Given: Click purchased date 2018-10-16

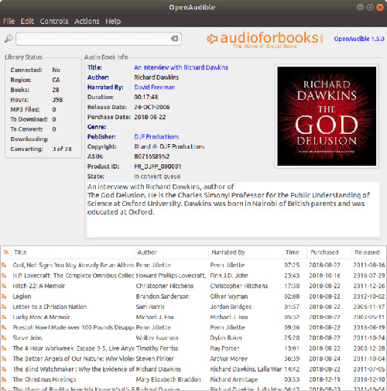Looking at the screenshot, I should tap(324, 276).
